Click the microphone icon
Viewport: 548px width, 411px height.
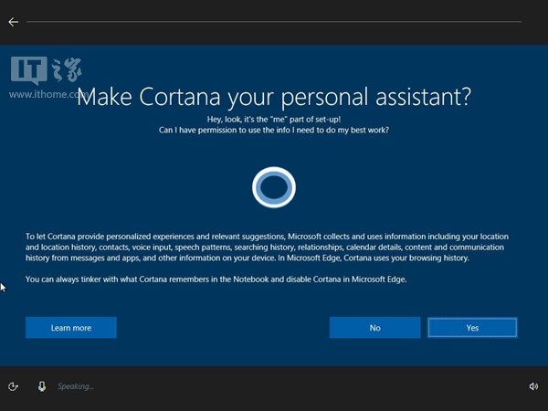tap(42, 386)
